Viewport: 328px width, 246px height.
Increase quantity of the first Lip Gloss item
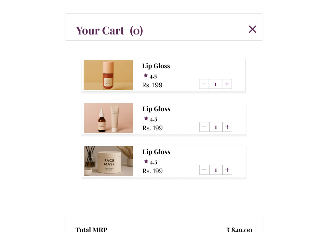227,84
